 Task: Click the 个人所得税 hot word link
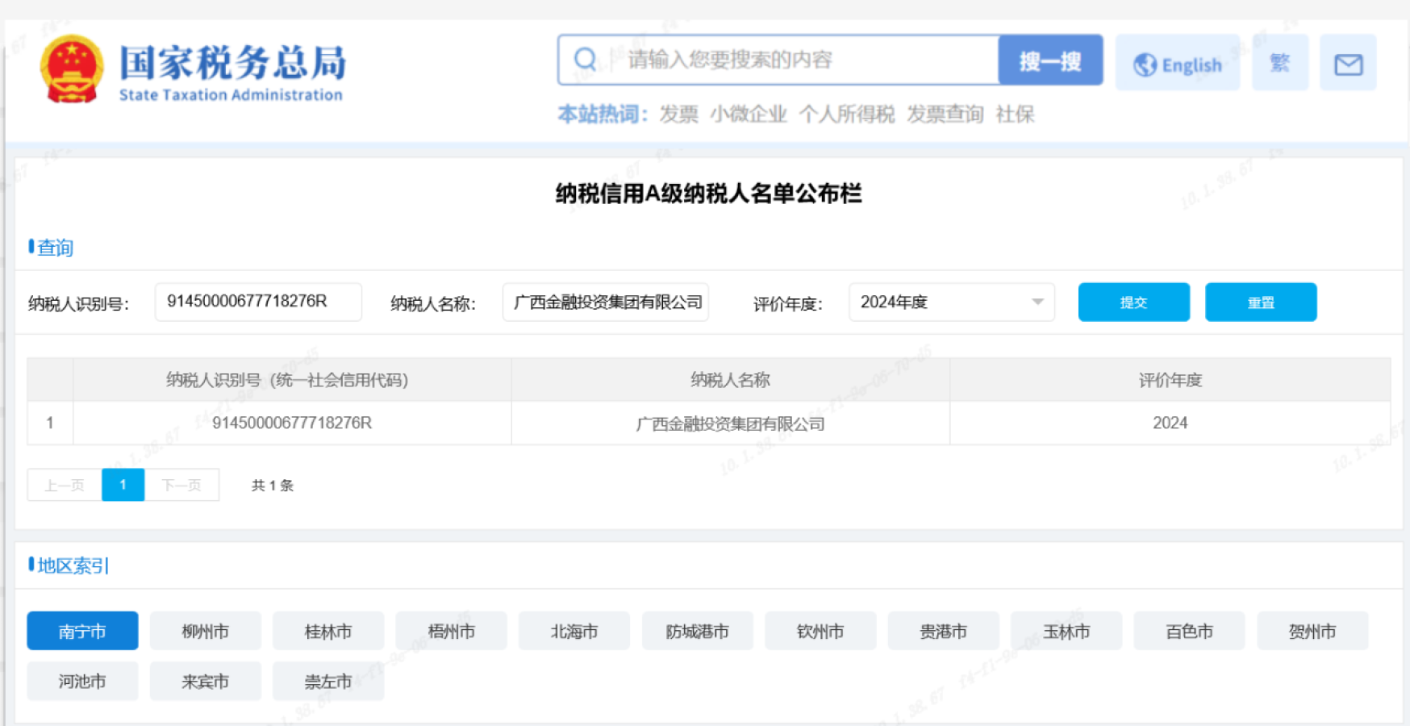pos(849,114)
